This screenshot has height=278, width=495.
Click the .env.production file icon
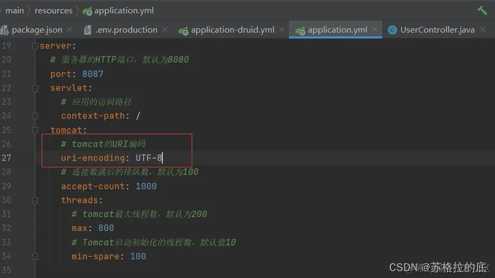(x=88, y=30)
